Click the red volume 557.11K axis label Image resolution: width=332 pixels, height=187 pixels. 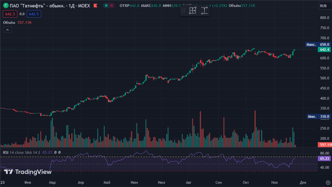[325, 145]
